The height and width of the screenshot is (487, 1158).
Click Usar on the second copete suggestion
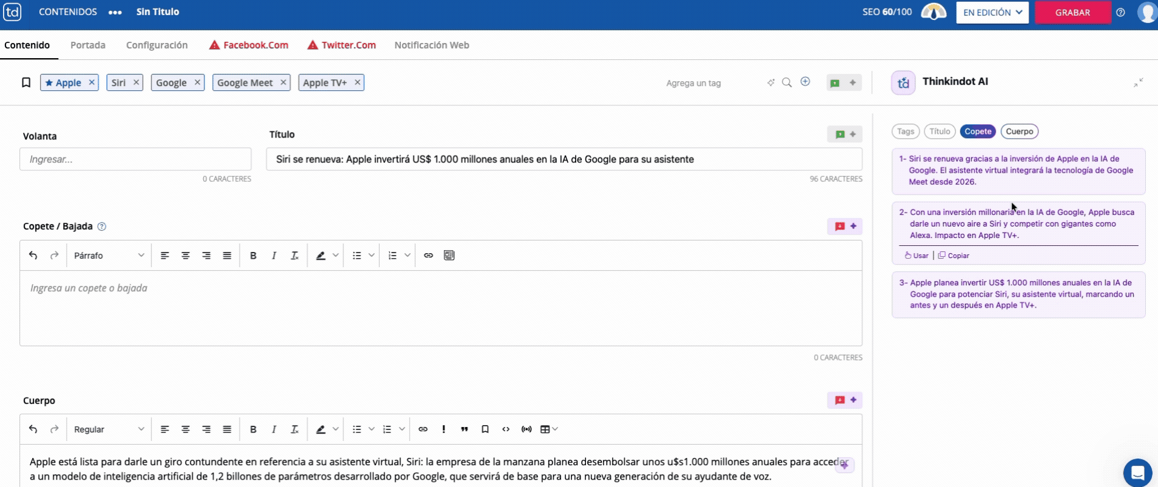[x=917, y=256]
